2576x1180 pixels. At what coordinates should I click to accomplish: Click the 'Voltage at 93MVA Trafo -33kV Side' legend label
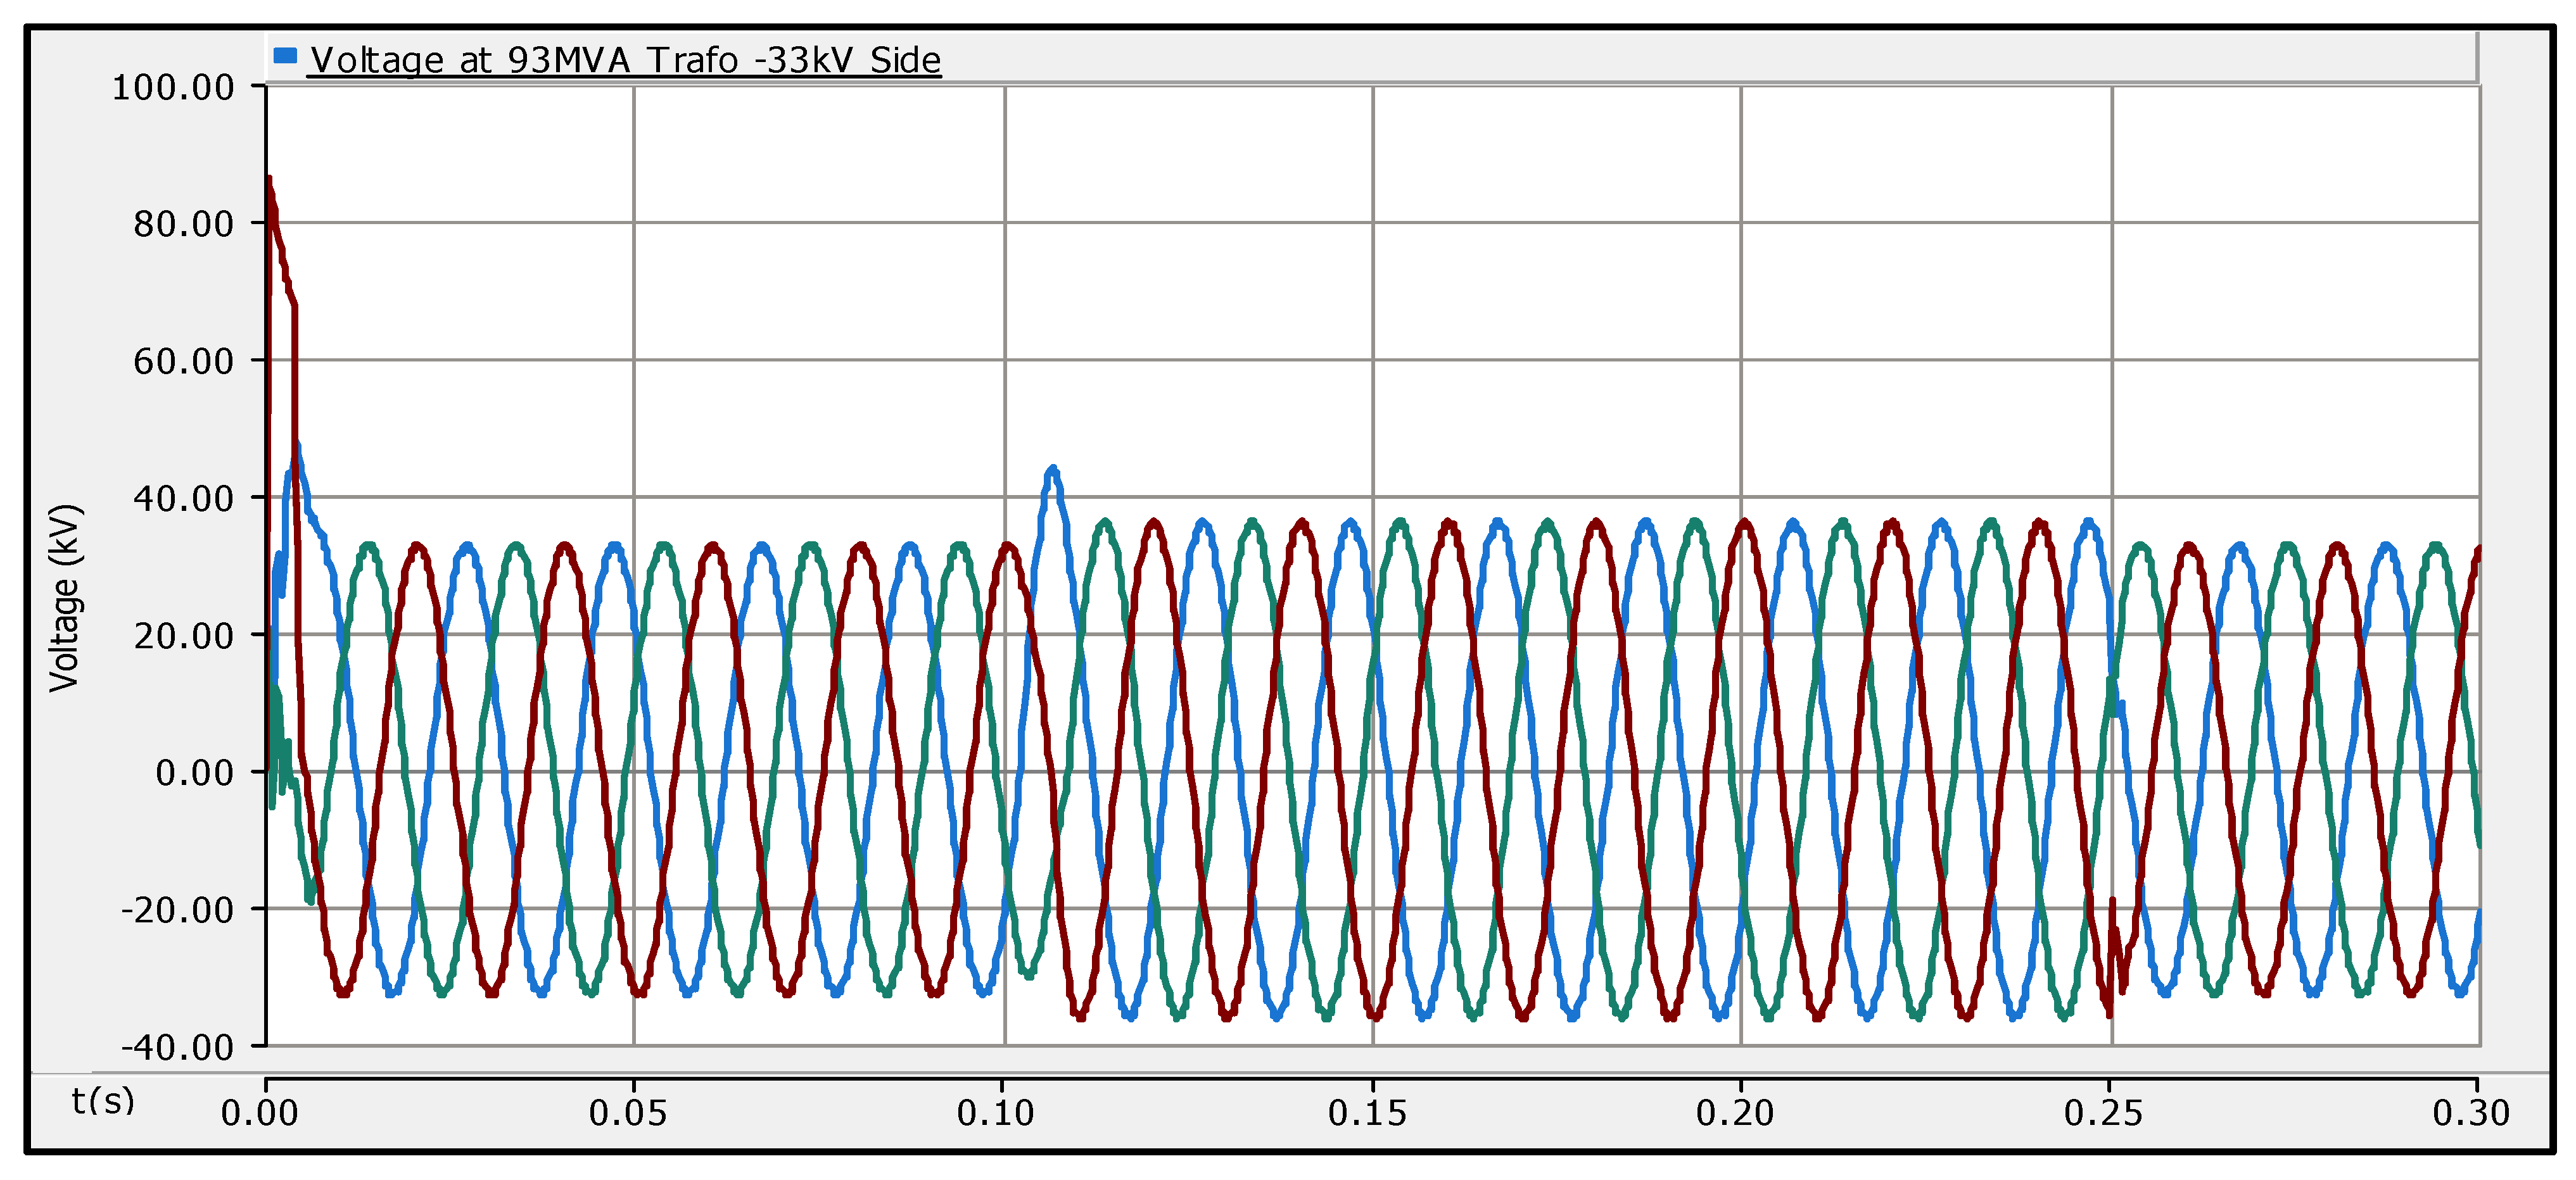625,60
